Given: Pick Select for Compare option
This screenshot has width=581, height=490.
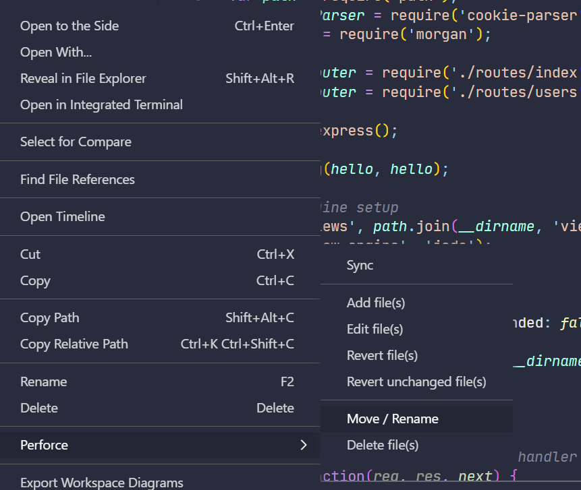Looking at the screenshot, I should (x=160, y=142).
